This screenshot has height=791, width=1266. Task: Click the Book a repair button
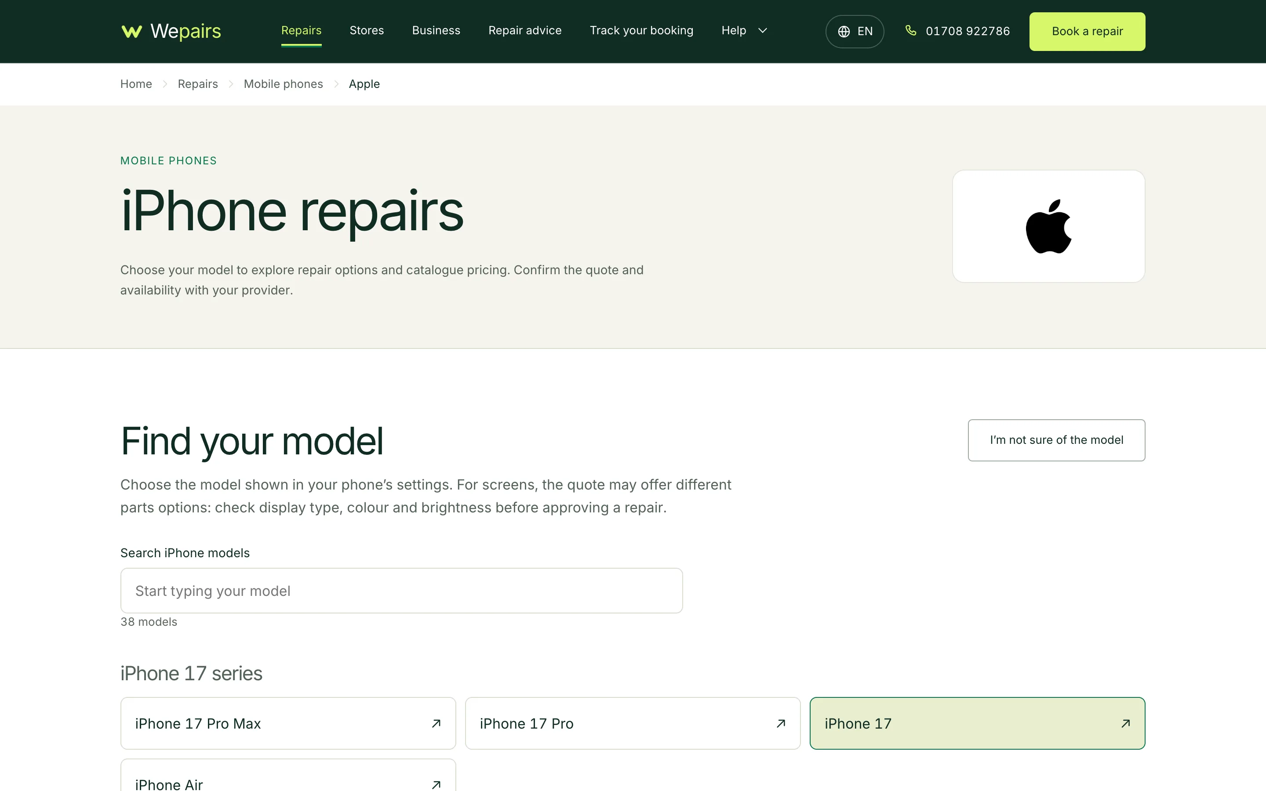pos(1087,31)
